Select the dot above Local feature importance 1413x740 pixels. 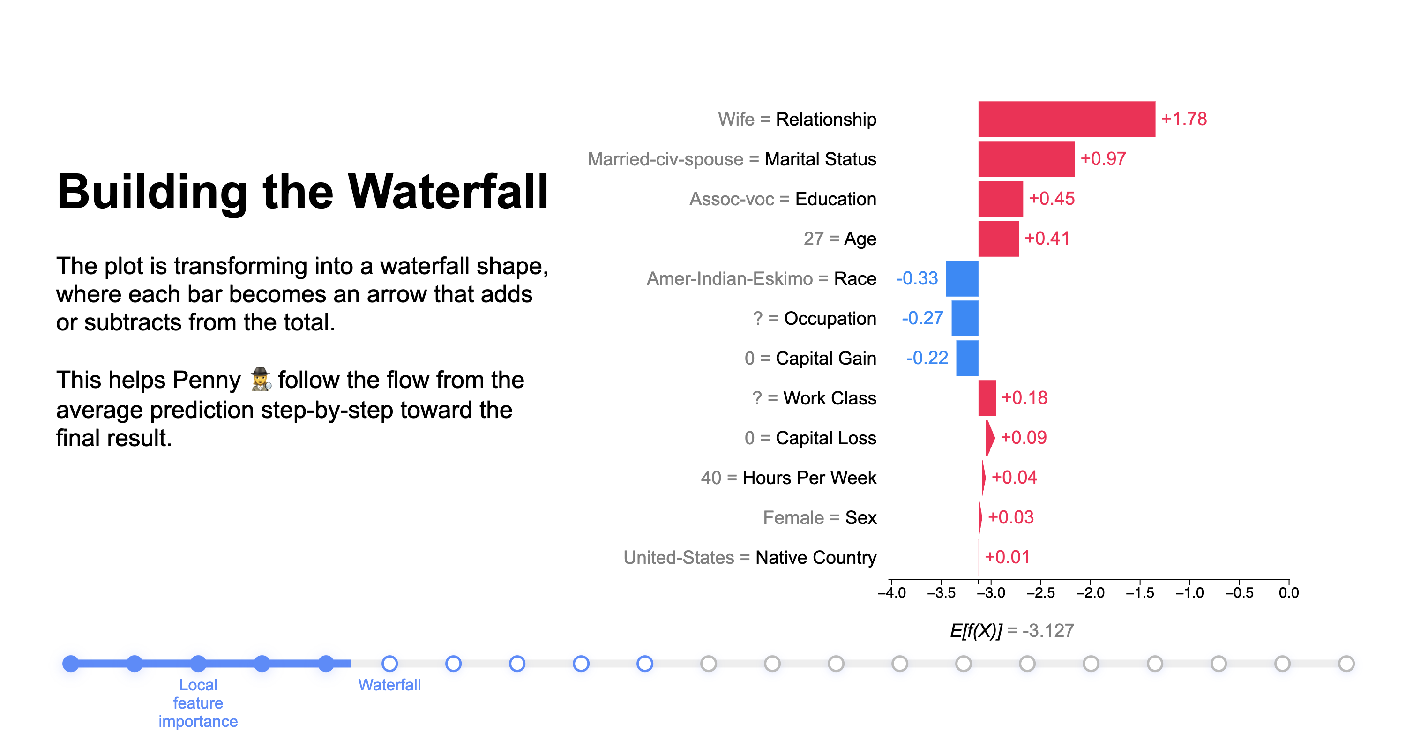tap(198, 663)
